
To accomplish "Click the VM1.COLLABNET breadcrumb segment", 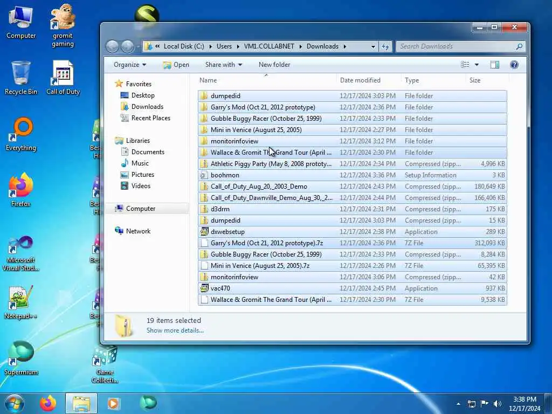I will click(x=269, y=46).
